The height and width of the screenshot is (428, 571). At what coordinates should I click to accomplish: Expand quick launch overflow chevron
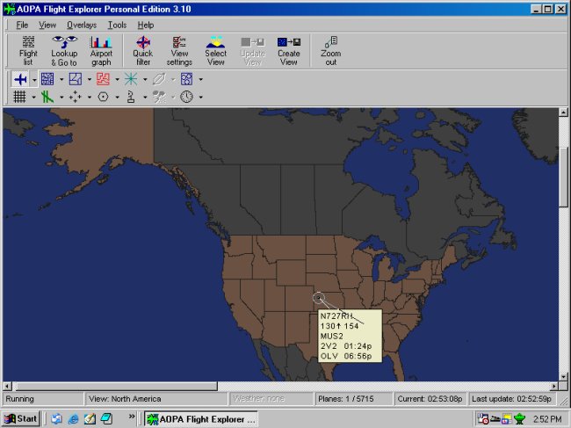pyautogui.click(x=132, y=417)
